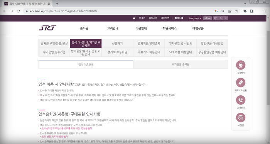Image resolution: width=270 pixels, height=144 pixels.
Task: Select the 공공할인상품 이용안내 tab
Action: (212, 52)
